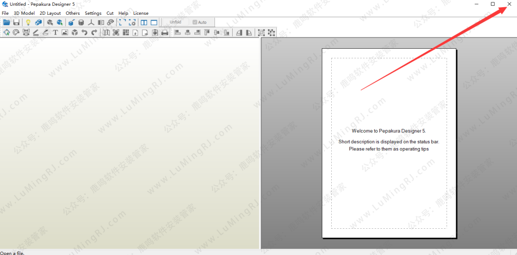Click the Undo arrow icon
The height and width of the screenshot is (255, 517).
pos(84,32)
